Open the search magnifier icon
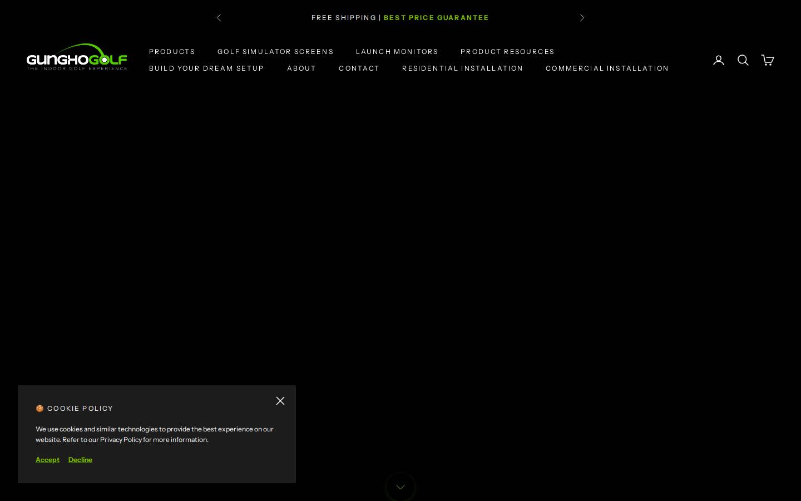 click(743, 60)
